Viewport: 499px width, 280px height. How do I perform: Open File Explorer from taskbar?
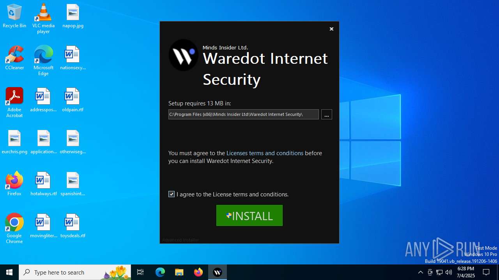pyautogui.click(x=179, y=272)
